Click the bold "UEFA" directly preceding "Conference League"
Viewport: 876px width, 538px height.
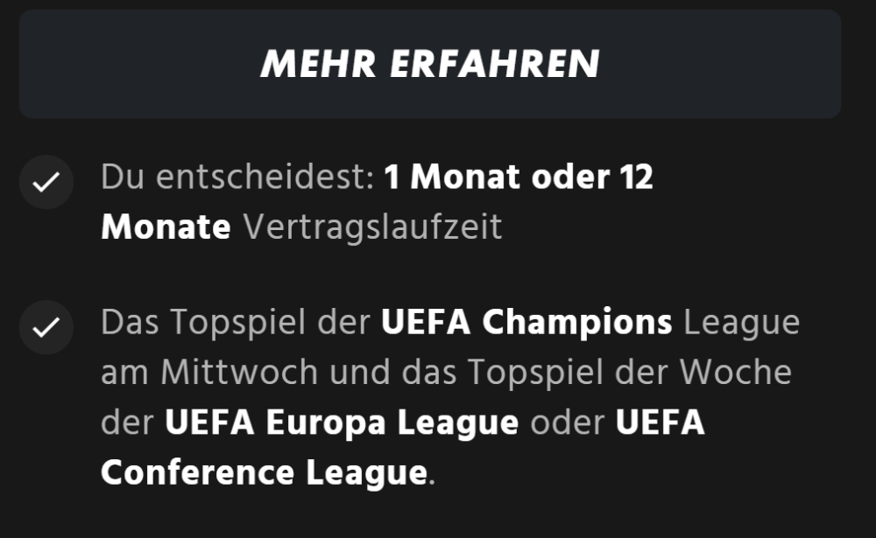pyautogui.click(x=660, y=423)
